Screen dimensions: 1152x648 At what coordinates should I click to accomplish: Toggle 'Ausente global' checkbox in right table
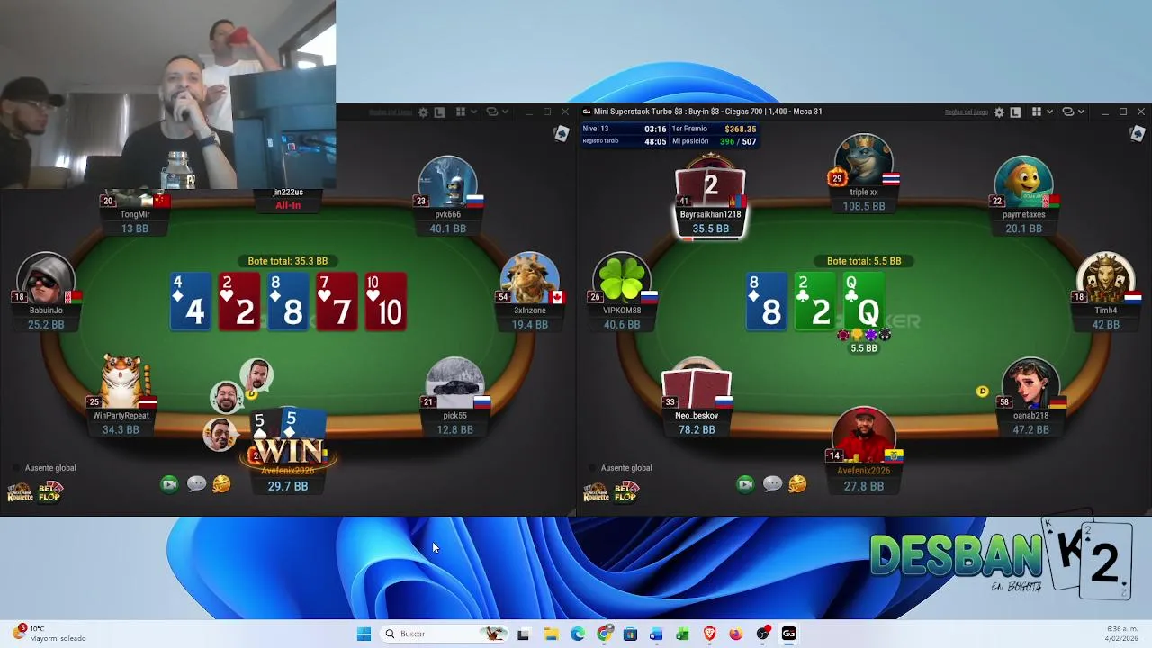click(x=592, y=468)
